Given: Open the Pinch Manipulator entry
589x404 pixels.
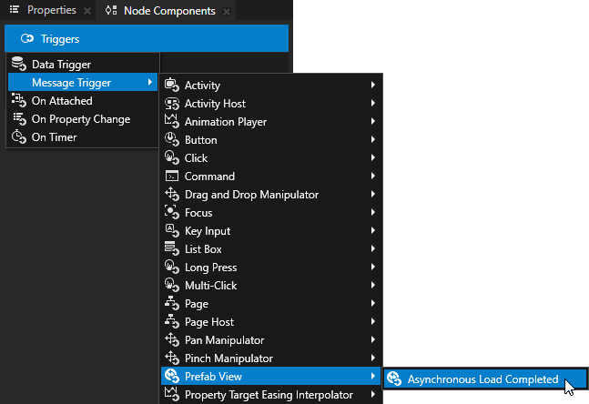Looking at the screenshot, I should (x=271, y=359).
